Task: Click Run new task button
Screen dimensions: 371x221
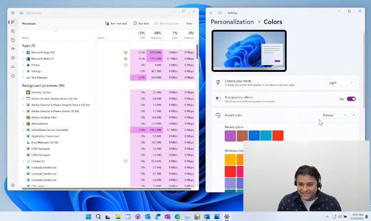Action: 116,24
